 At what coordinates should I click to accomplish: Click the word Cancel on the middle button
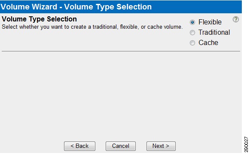pyautogui.click(x=121, y=146)
